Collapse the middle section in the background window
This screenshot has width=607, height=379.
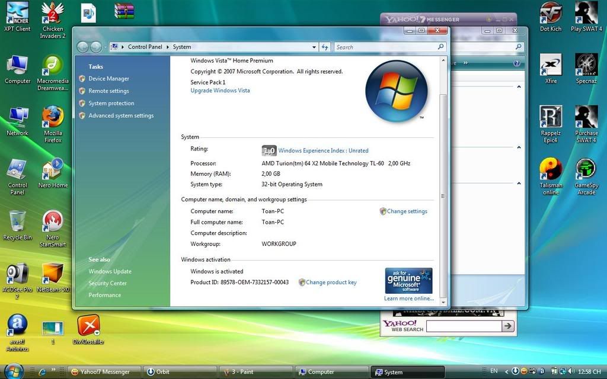coord(519,147)
